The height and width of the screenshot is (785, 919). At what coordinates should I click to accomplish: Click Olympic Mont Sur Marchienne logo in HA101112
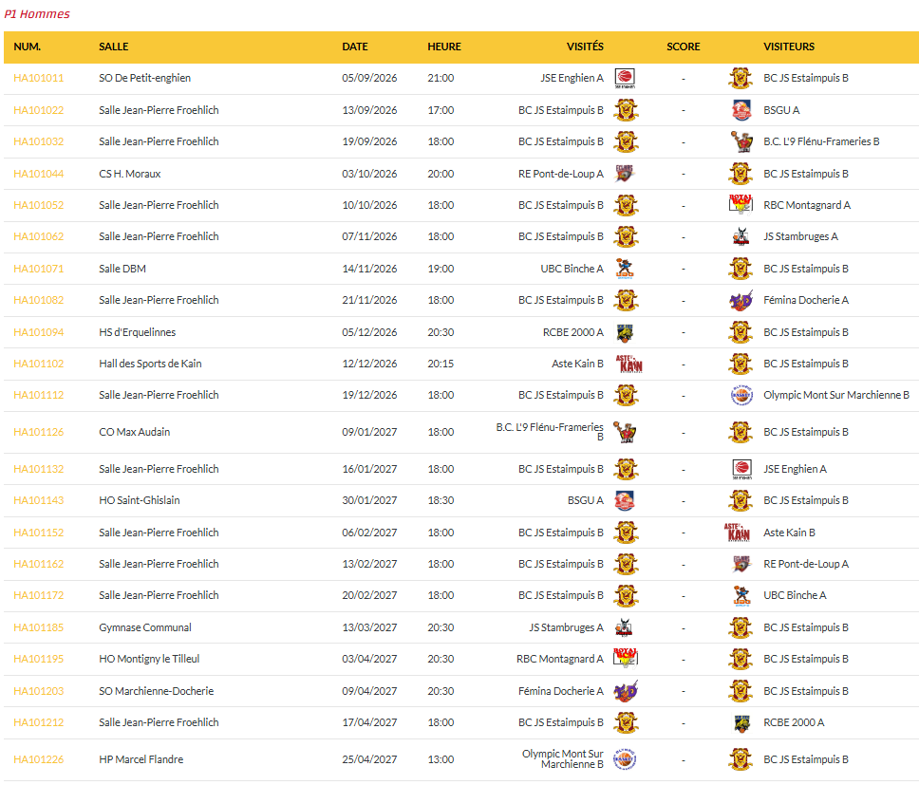(741, 396)
